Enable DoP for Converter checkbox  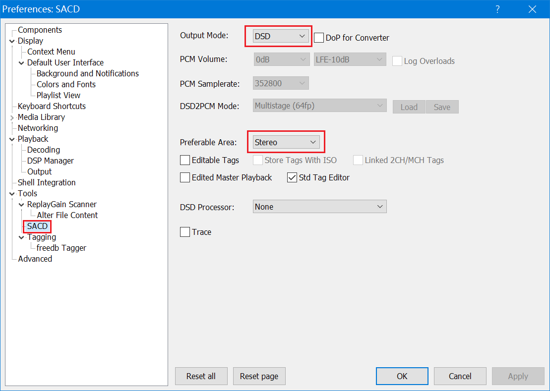coord(319,38)
